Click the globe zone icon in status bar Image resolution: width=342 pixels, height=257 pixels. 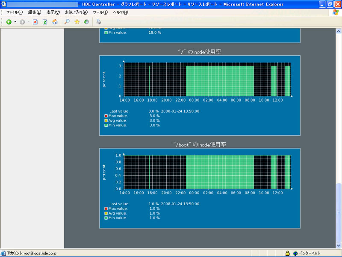pyautogui.click(x=295, y=253)
